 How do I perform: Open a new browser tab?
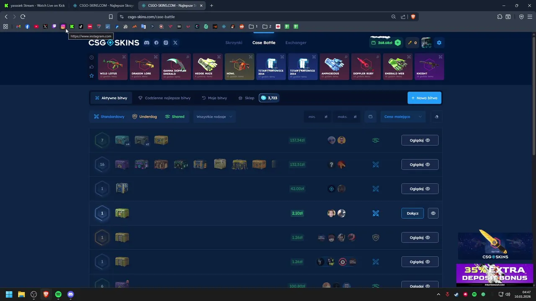(x=211, y=5)
